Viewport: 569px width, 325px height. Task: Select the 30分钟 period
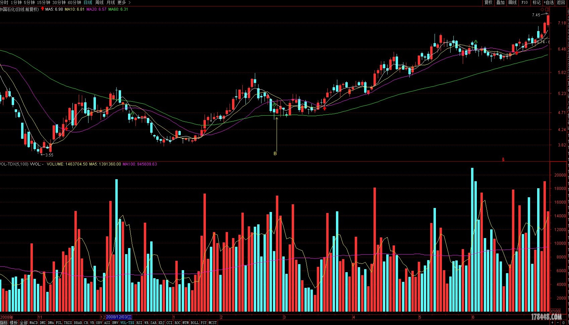[59, 2]
